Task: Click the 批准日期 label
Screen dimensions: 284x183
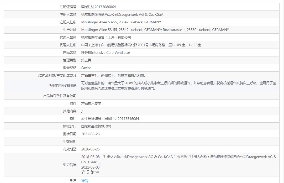Action: [70, 134]
